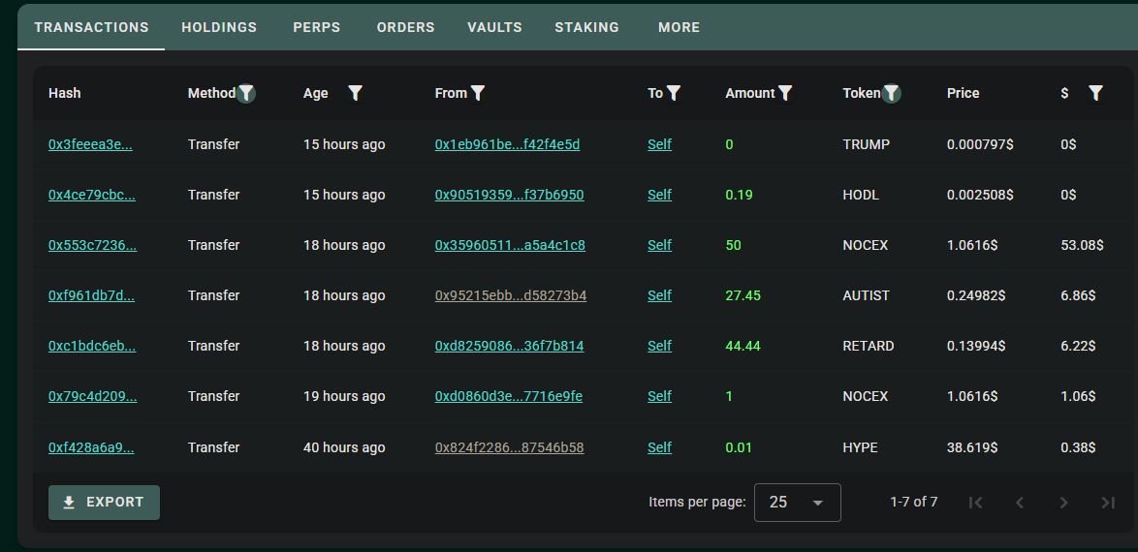This screenshot has height=552, width=1138.
Task: Open the Token column filter icon
Action: pos(891,93)
